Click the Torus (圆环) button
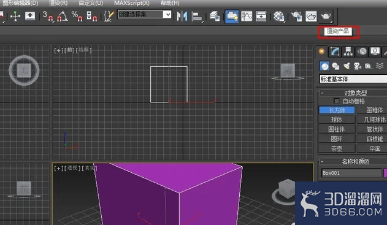The image size is (387, 225). (x=337, y=139)
